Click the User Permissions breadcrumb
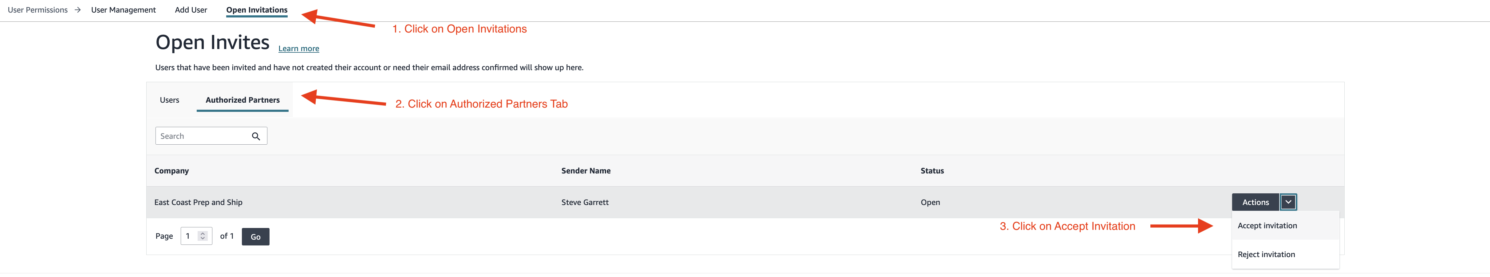The height and width of the screenshot is (277, 1490). point(37,10)
